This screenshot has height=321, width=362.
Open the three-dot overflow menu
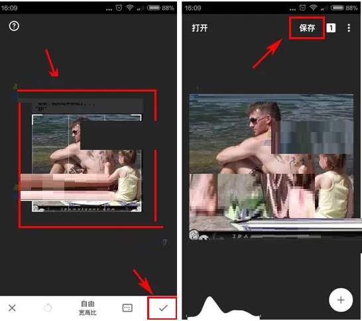pos(349,28)
